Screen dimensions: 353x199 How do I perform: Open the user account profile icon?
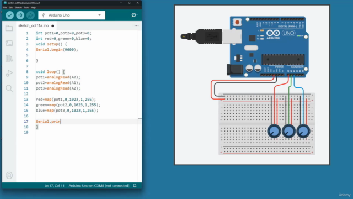click(x=9, y=175)
